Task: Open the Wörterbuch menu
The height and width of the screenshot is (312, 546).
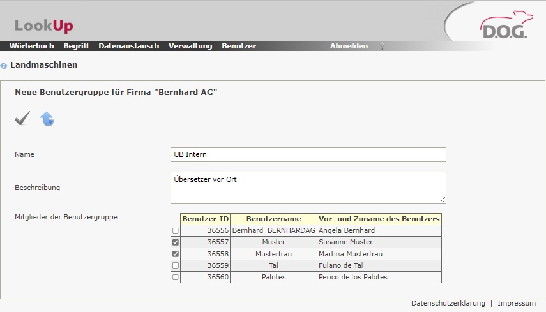Action: point(31,47)
